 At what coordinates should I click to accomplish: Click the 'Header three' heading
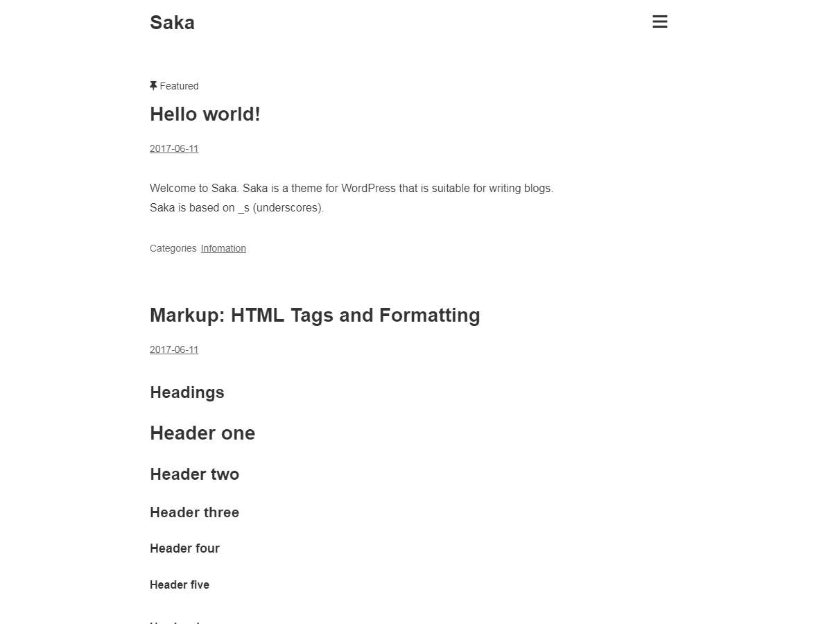point(195,512)
